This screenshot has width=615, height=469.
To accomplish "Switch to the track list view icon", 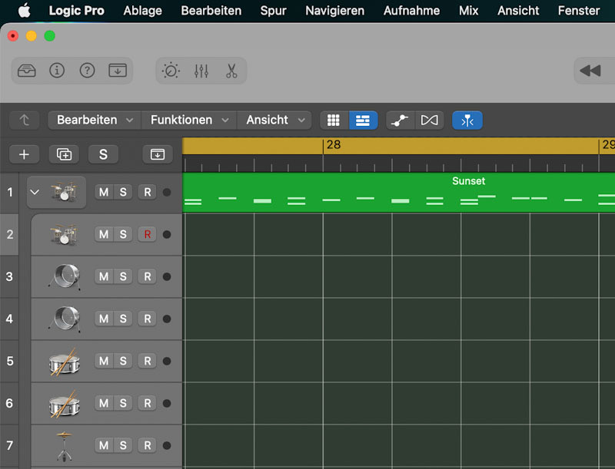I will tap(363, 121).
